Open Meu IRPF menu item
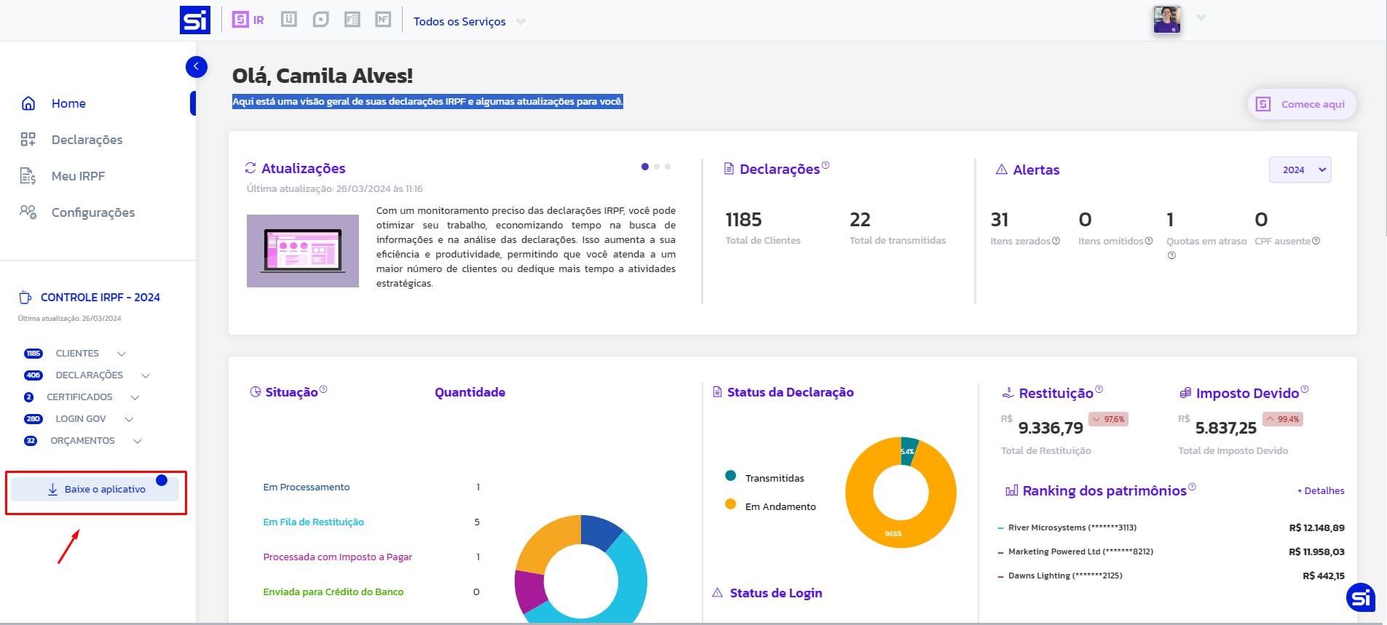The width and height of the screenshot is (1387, 625). [x=78, y=176]
